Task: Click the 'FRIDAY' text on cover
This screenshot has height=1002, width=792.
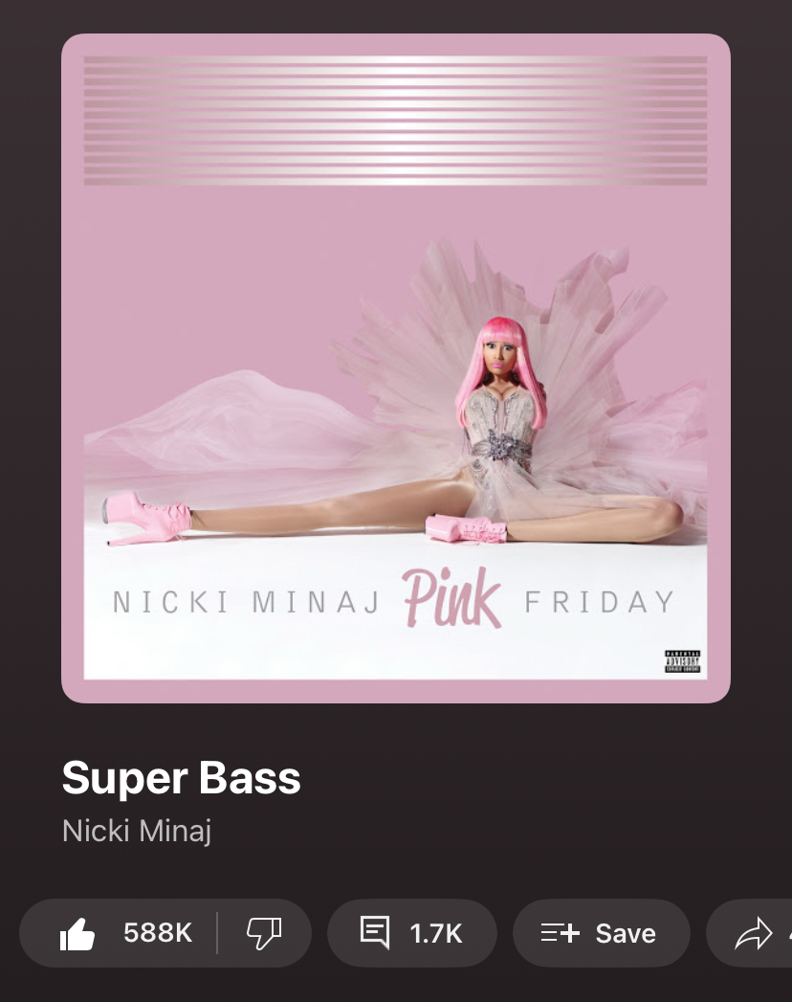Action: click(600, 602)
